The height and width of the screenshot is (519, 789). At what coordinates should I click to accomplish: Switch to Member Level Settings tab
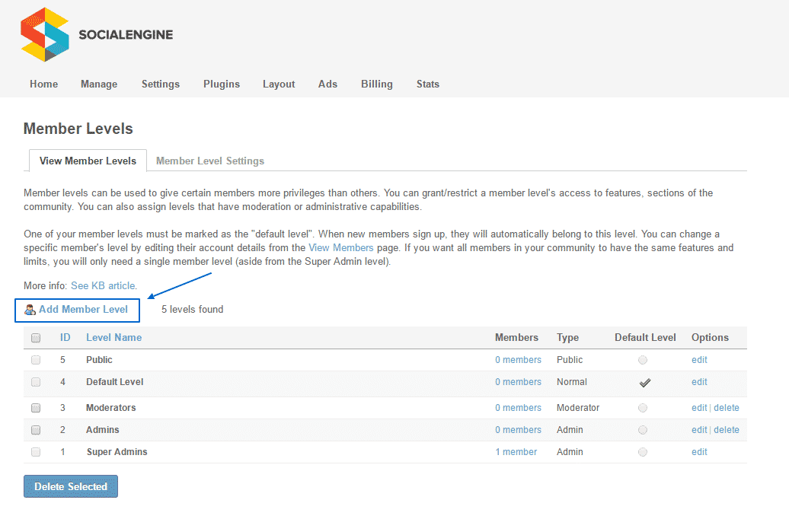210,161
